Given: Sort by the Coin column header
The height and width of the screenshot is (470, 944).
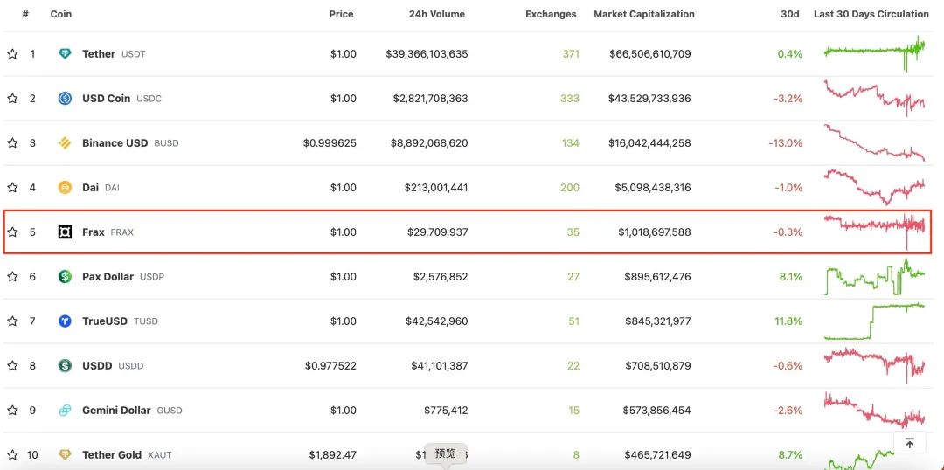Looking at the screenshot, I should click(x=61, y=14).
